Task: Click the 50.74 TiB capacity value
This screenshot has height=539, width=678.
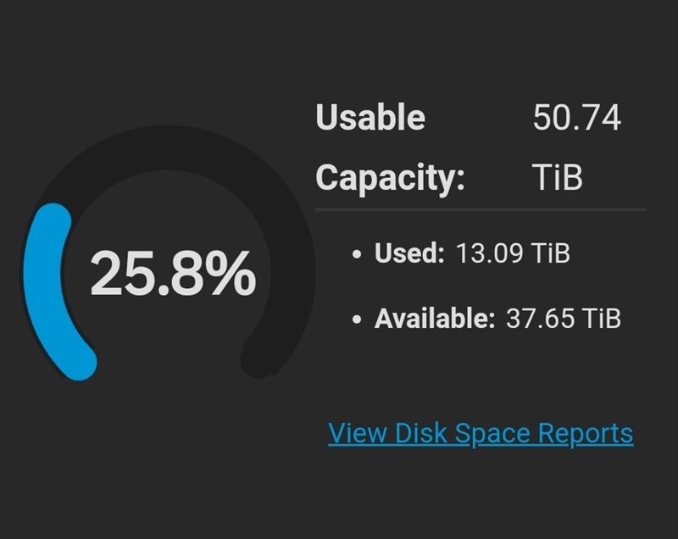Action: pyautogui.click(x=581, y=144)
